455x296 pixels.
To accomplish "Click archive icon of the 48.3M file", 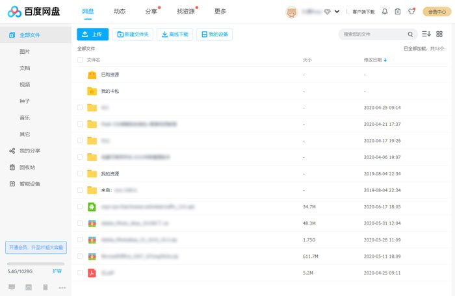I will coord(92,223).
